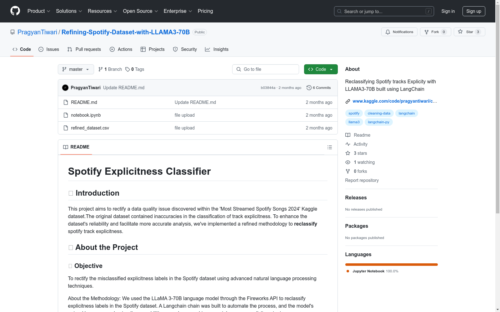Click the orange Jupyter Notebook language dot

coord(348,271)
